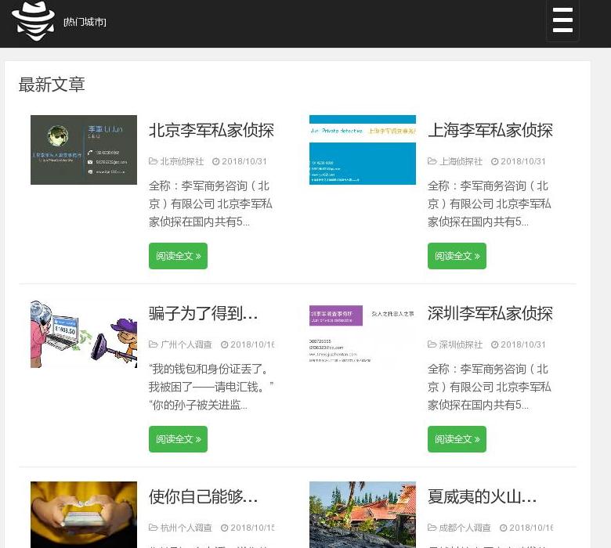Click folder icon beside 成都个人调查
Viewport: 611px width, 548px height.
point(432,527)
